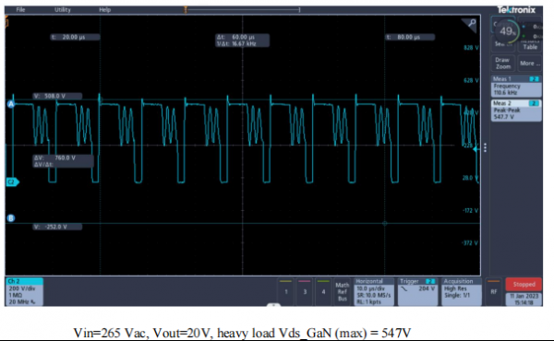Enable channel 4 button
The image size is (554, 341).
[x=323, y=291]
